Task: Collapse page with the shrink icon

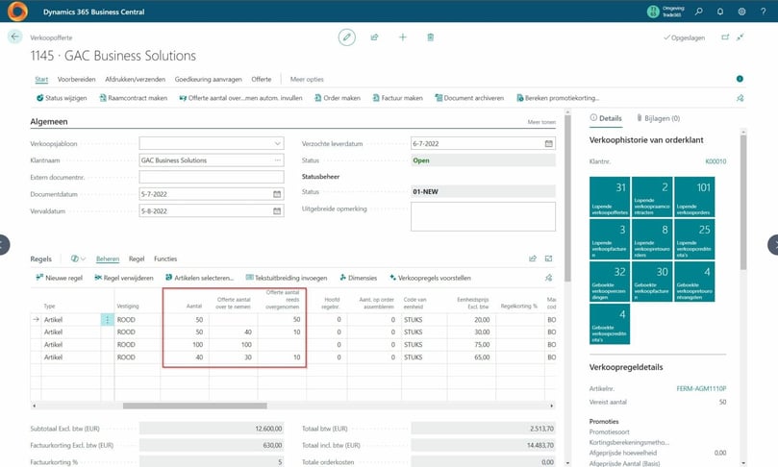Action: coord(740,37)
